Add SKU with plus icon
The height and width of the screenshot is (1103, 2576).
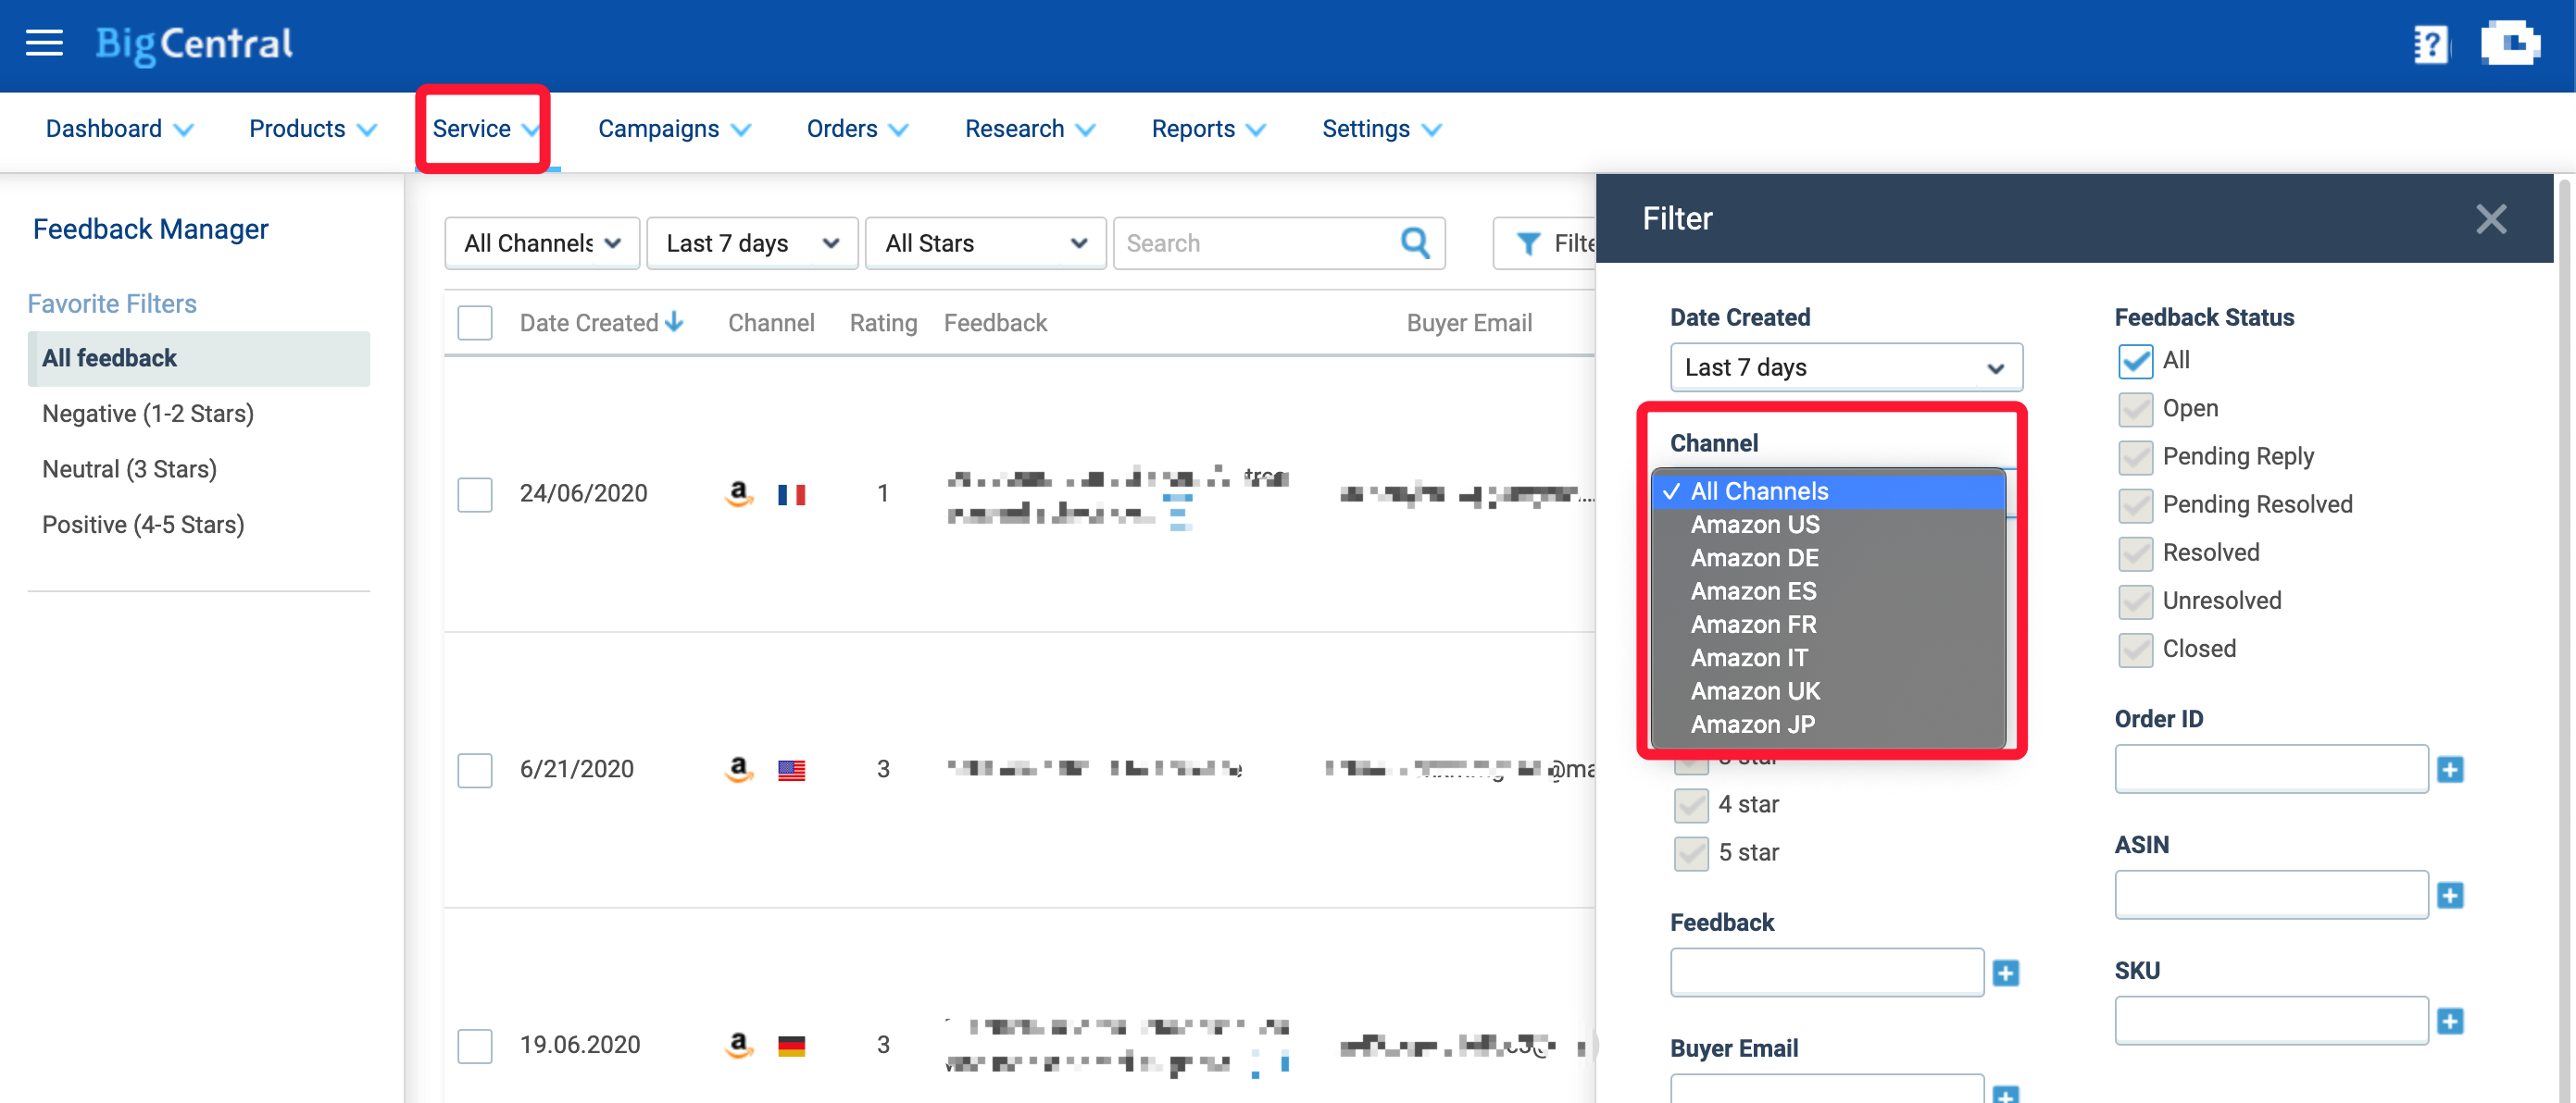[2450, 1021]
